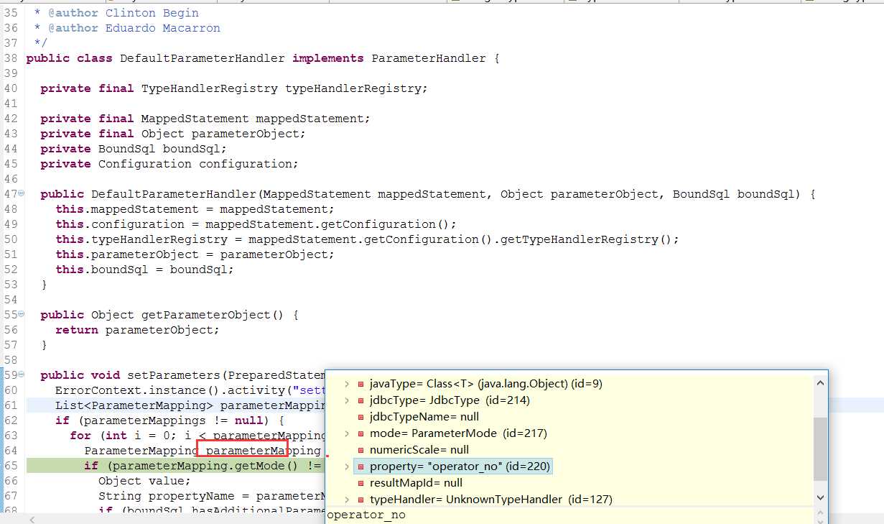This screenshot has height=524, width=884.
Task: Click the author name Clinton Begin
Action: point(152,13)
